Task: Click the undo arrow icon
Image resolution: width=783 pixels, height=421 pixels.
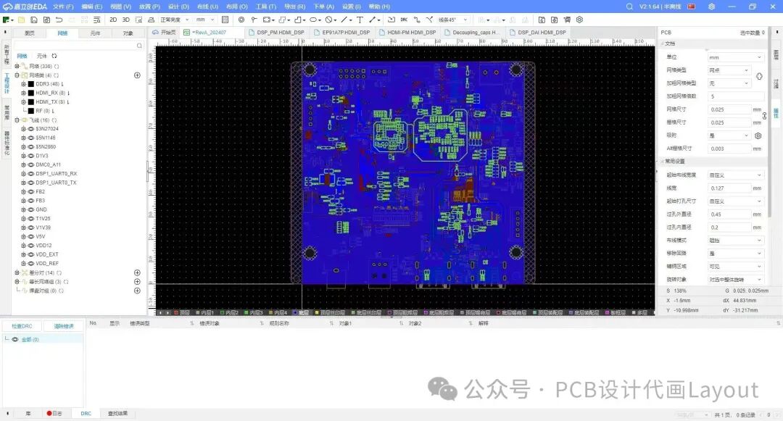Action: point(59,20)
